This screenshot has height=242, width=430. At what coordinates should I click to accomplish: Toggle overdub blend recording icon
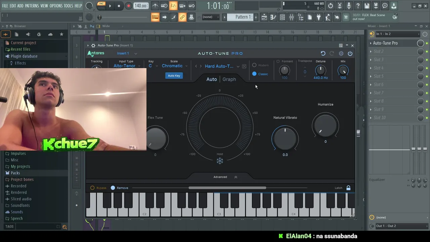pyautogui.click(x=182, y=6)
